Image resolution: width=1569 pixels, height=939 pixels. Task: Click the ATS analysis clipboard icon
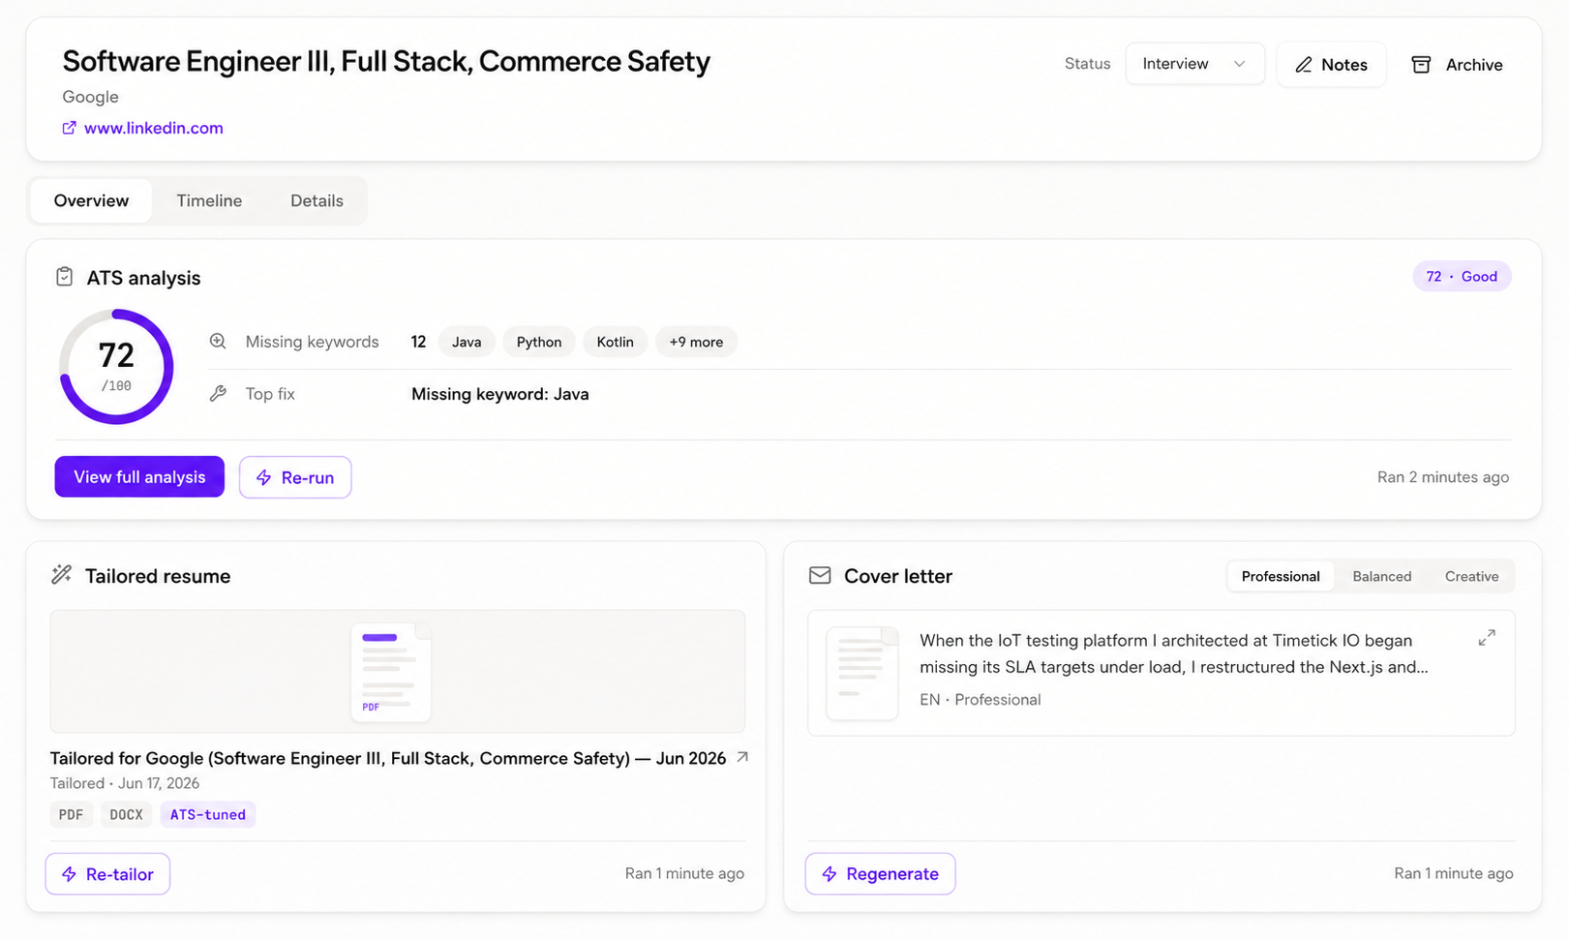[64, 277]
